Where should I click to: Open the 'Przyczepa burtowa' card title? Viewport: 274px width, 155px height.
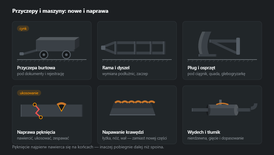pos(36,68)
